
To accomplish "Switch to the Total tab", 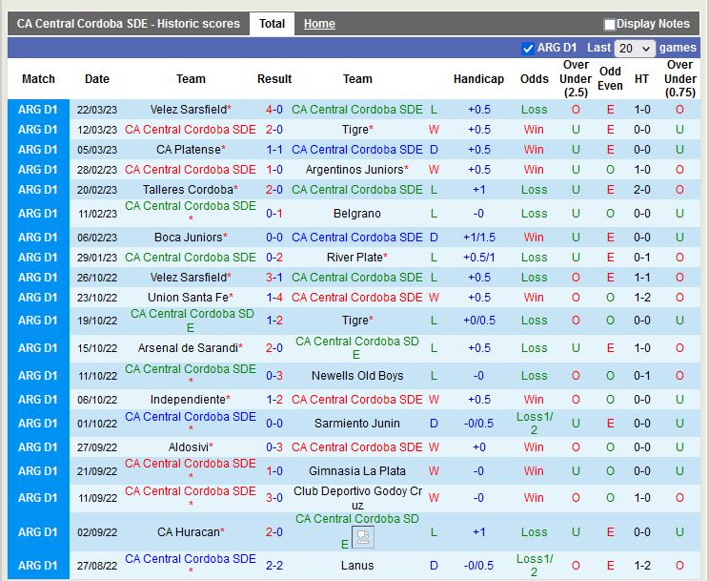I will pyautogui.click(x=272, y=24).
